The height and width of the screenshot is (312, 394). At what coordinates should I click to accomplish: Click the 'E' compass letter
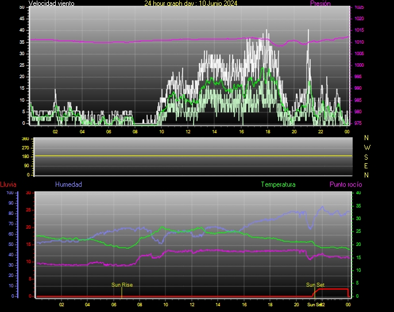point(367,165)
